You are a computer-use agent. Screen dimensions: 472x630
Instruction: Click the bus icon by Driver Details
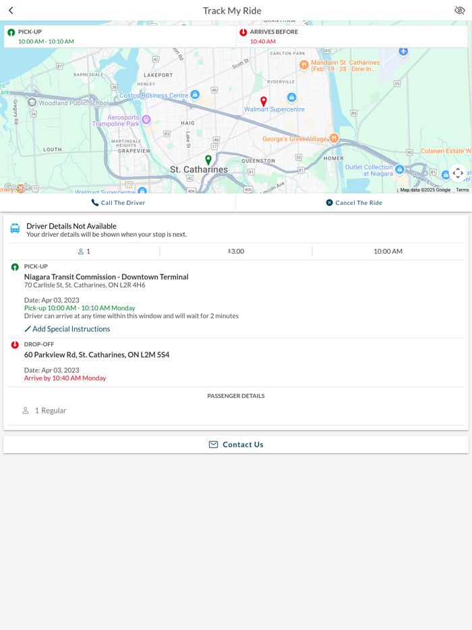[15, 228]
